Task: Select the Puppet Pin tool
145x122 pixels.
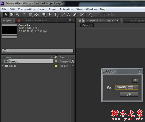Action: (x=90, y=15)
